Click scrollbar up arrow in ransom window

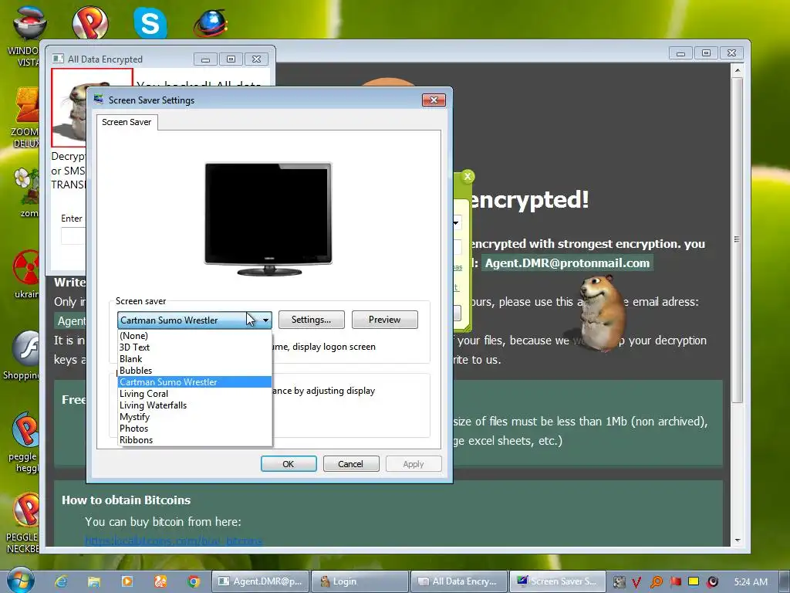737,70
